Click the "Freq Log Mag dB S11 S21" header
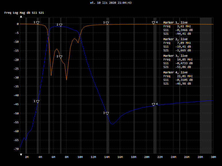This screenshot has height=166, width=222. coord(24,13)
